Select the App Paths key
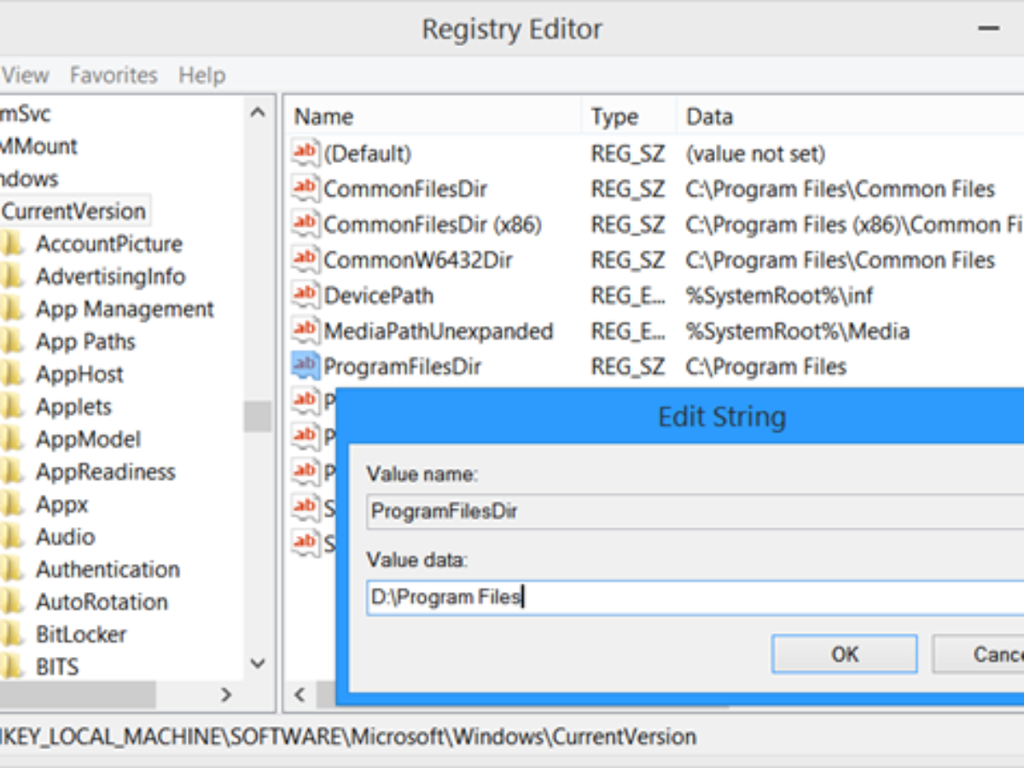Screen dimensions: 1024x768 [x=85, y=341]
